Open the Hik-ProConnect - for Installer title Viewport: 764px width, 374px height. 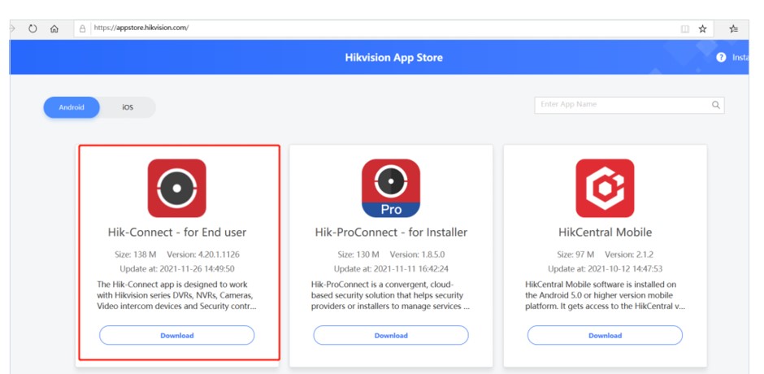(391, 233)
